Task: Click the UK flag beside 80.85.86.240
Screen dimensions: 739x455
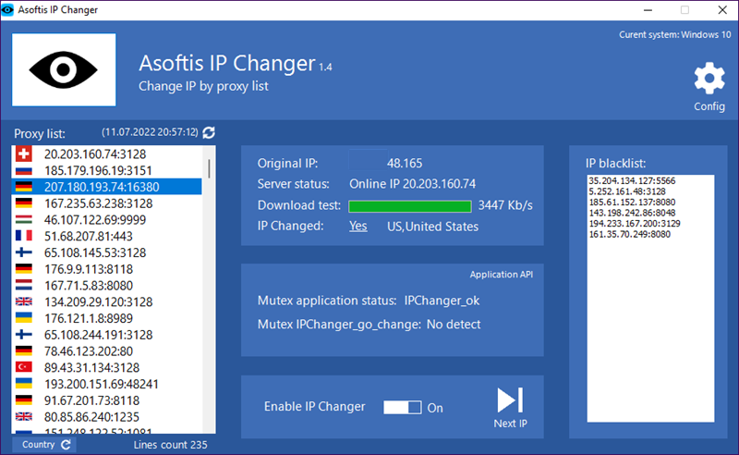Action: click(24, 417)
